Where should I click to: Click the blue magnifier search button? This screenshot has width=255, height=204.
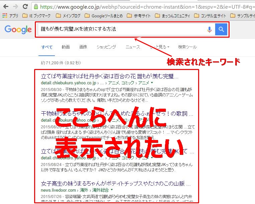221,29
